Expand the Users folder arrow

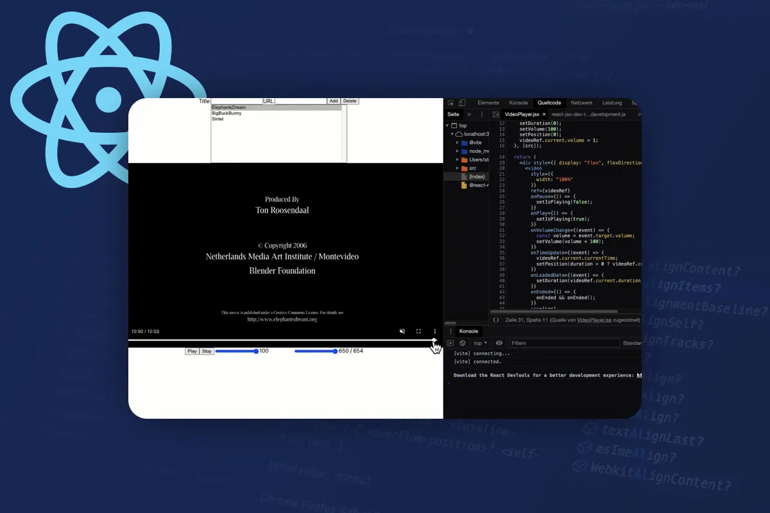coord(457,159)
